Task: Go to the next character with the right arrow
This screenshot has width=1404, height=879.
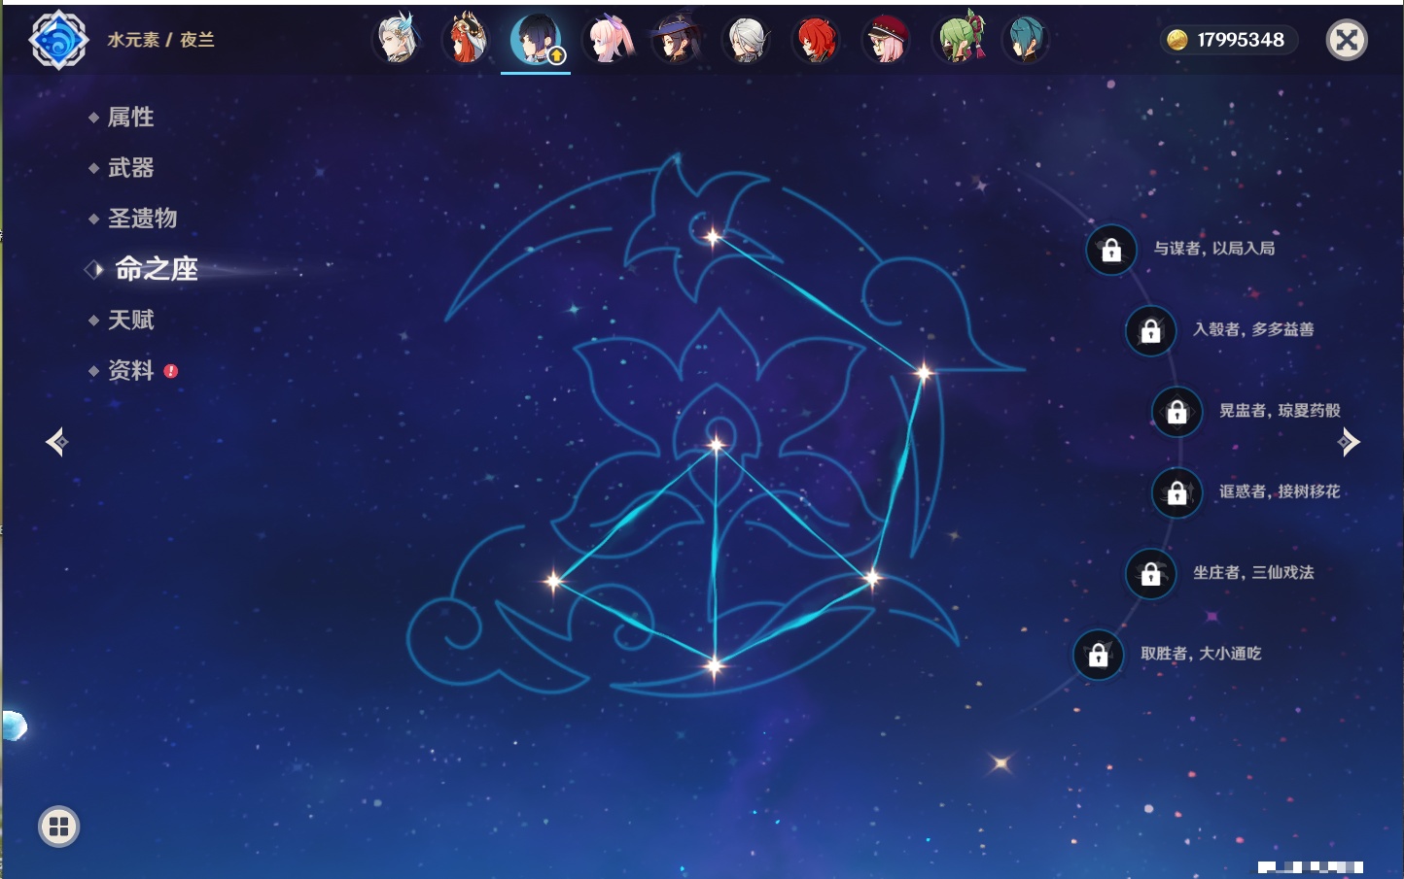Action: pyautogui.click(x=1349, y=442)
